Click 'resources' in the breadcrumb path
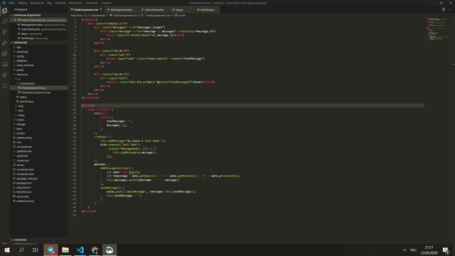 click(x=76, y=16)
